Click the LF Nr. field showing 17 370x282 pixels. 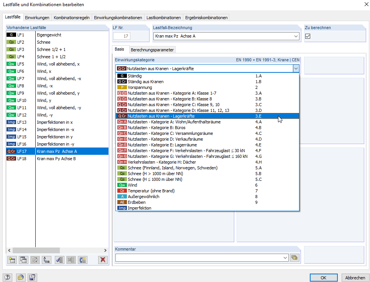point(122,36)
